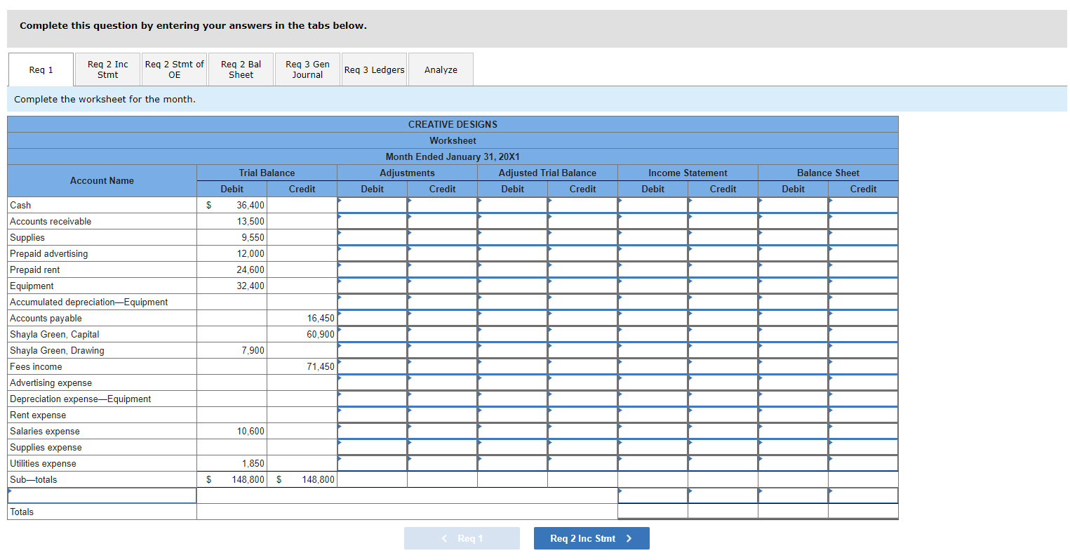The width and height of the screenshot is (1070, 560).
Task: Select net income row Income Statement Debit cell
Action: tap(653, 495)
